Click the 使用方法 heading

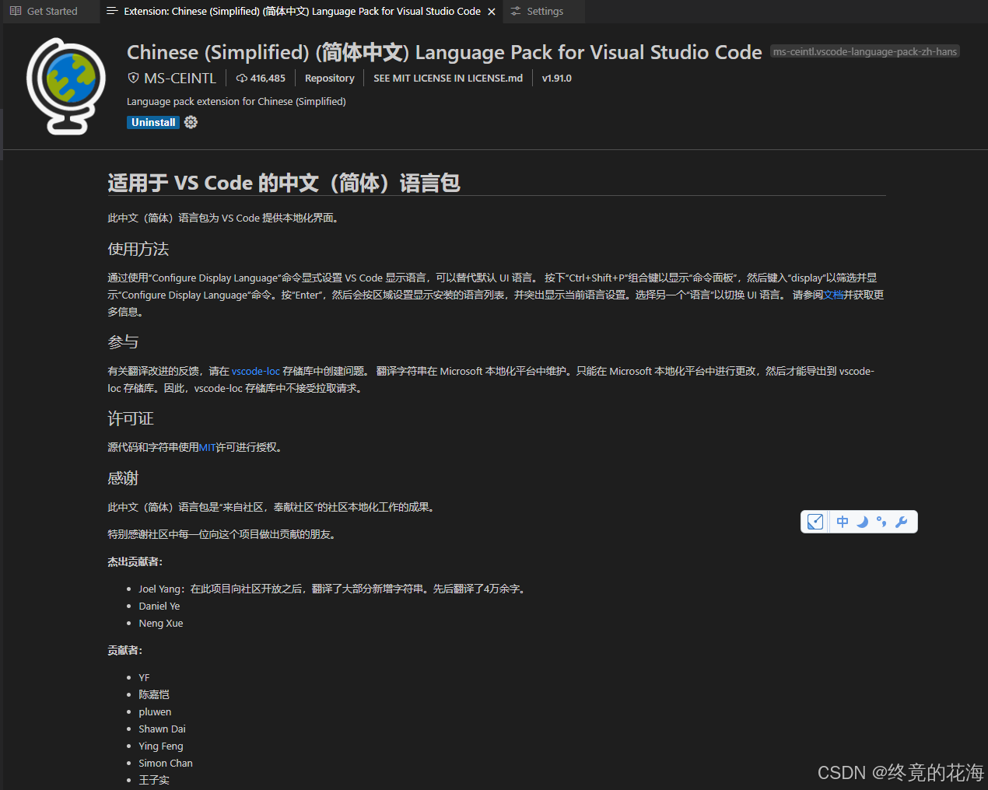pos(138,249)
